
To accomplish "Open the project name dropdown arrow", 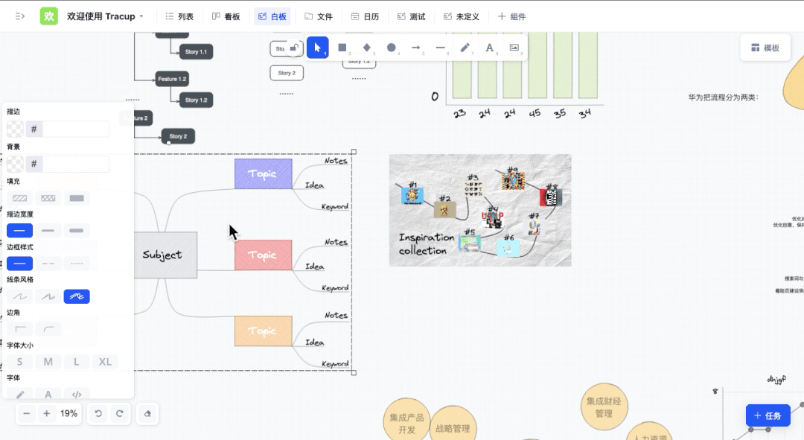I will pyautogui.click(x=141, y=16).
